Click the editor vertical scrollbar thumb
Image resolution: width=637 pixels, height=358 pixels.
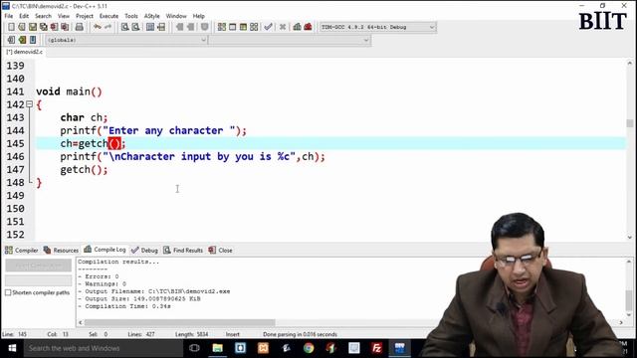[x=629, y=123]
